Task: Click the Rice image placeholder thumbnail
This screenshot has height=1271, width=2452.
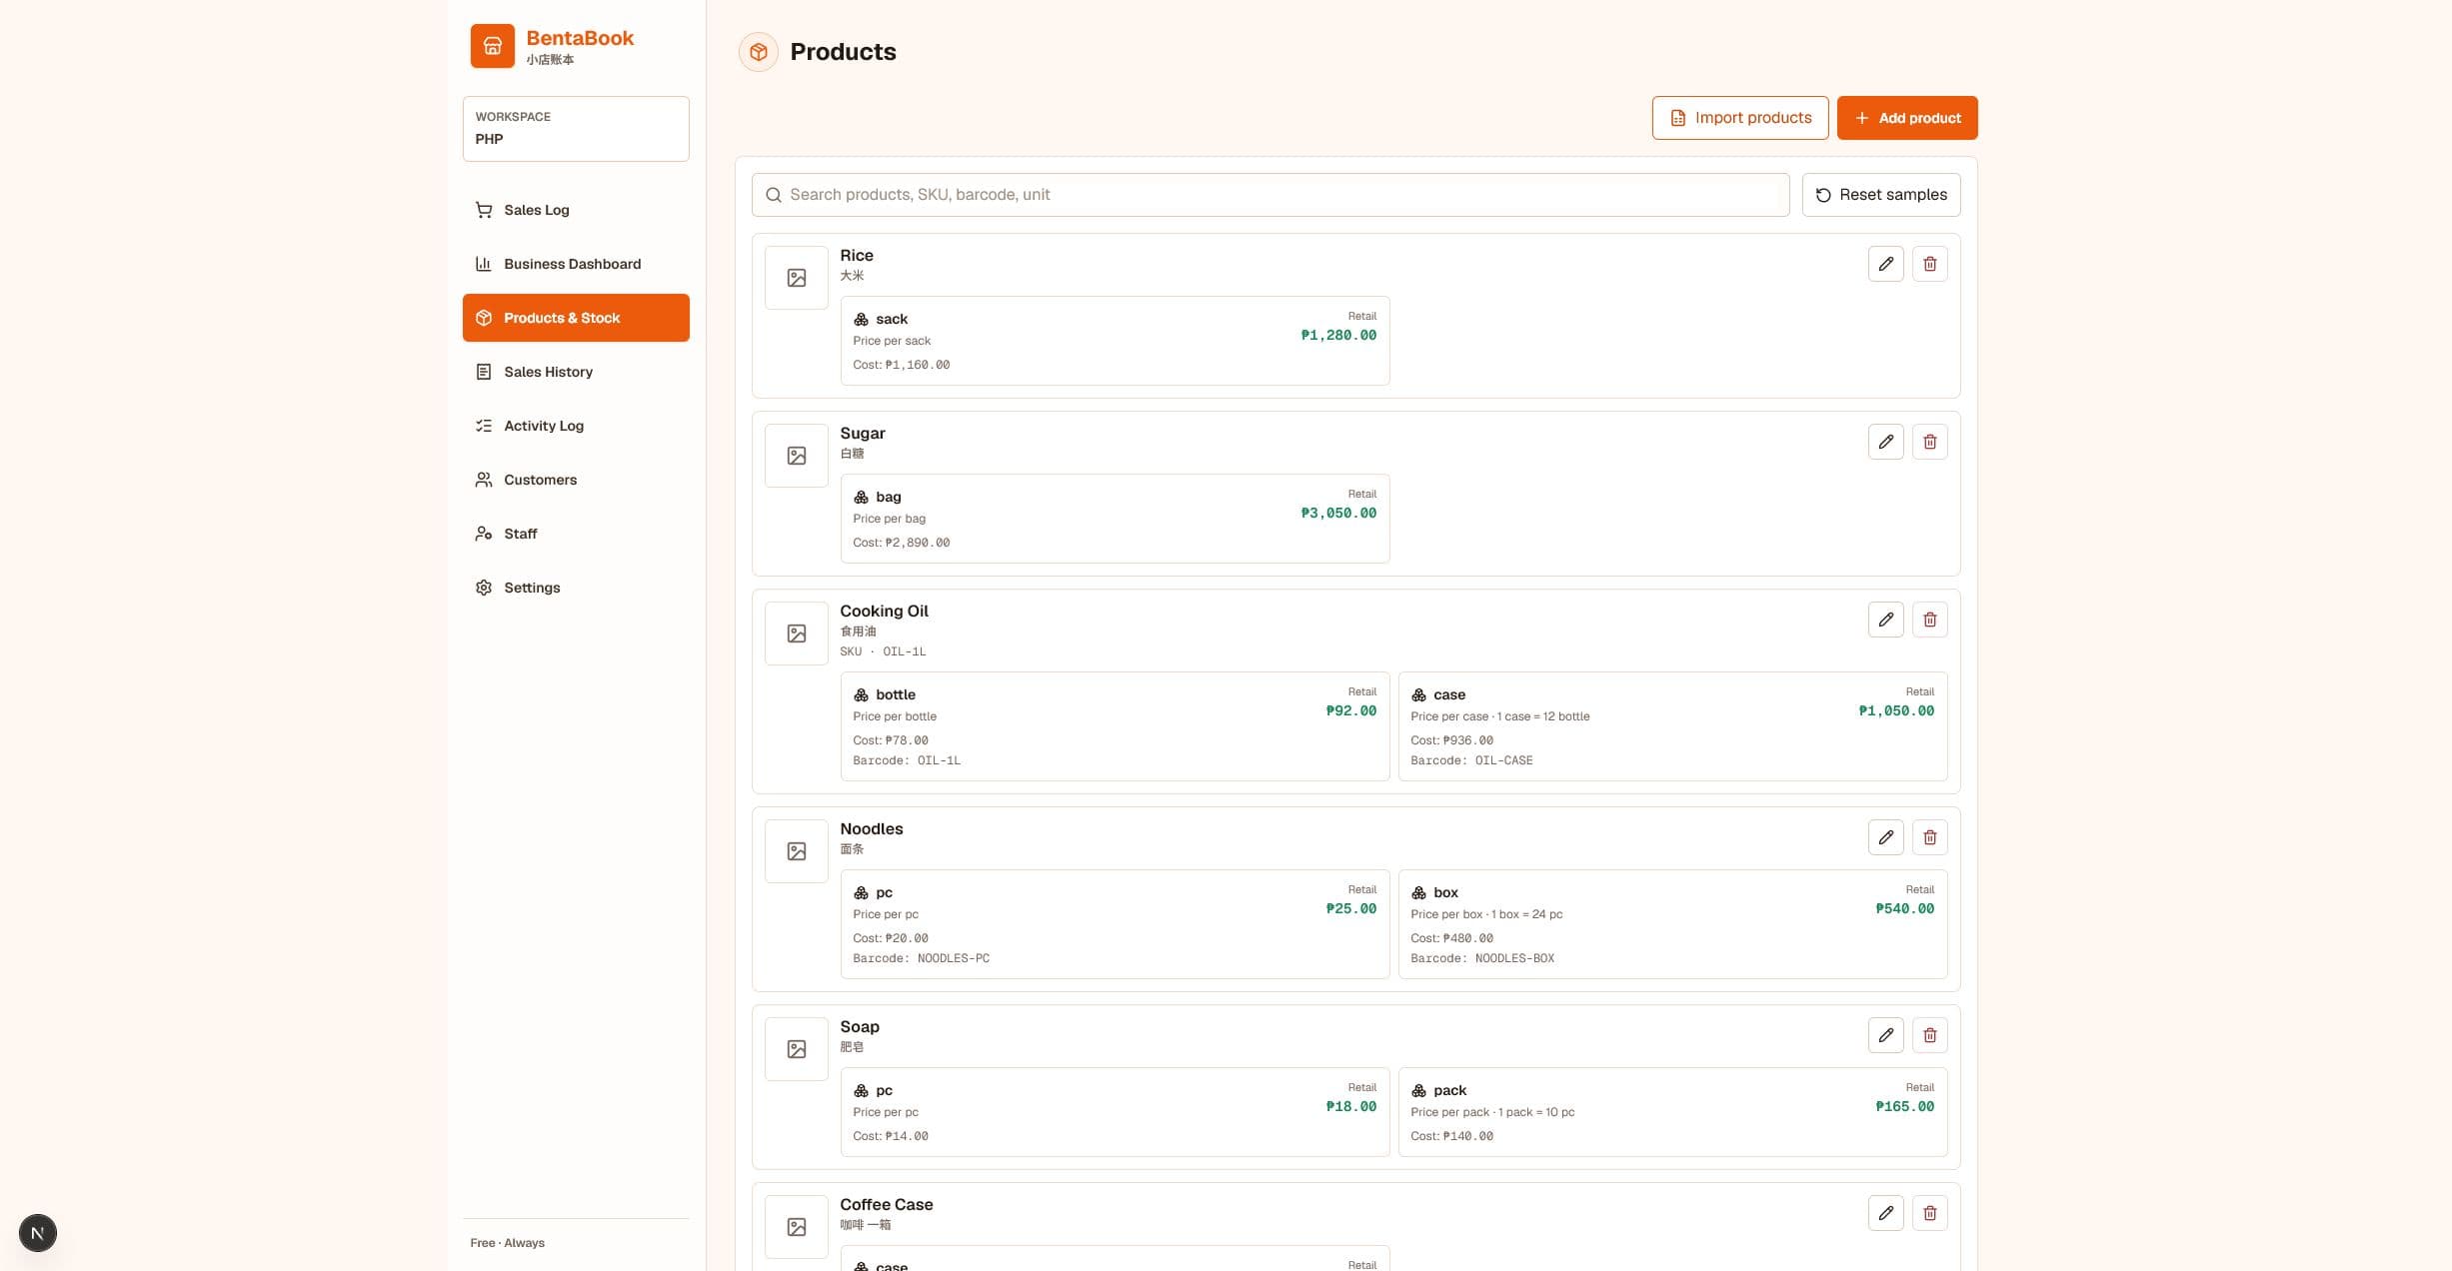Action: 796,278
